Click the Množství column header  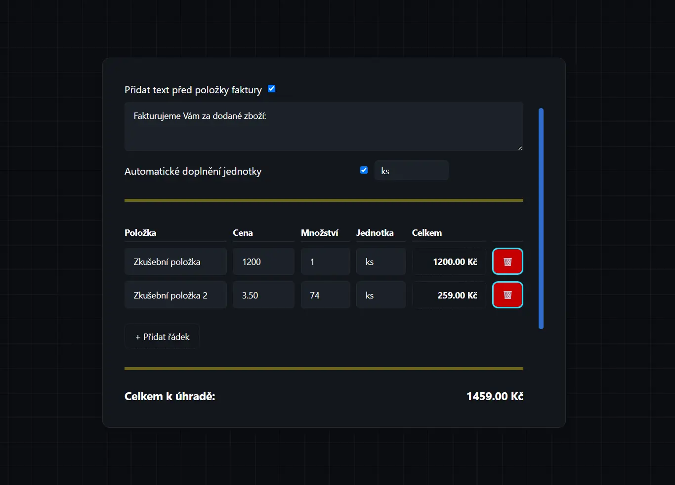point(320,233)
